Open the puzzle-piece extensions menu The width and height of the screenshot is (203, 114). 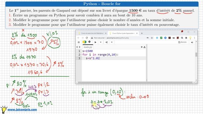point(186,38)
